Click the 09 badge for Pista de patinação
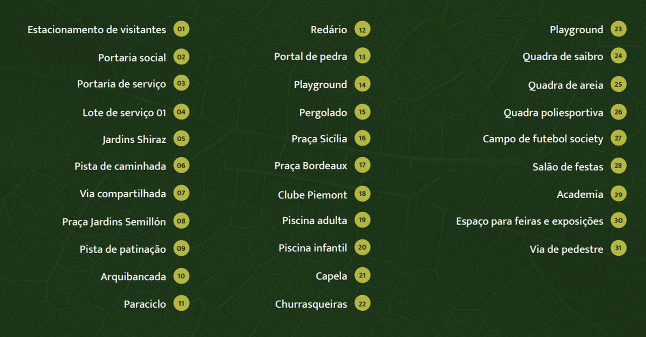Image resolution: width=646 pixels, height=337 pixels. click(x=181, y=248)
